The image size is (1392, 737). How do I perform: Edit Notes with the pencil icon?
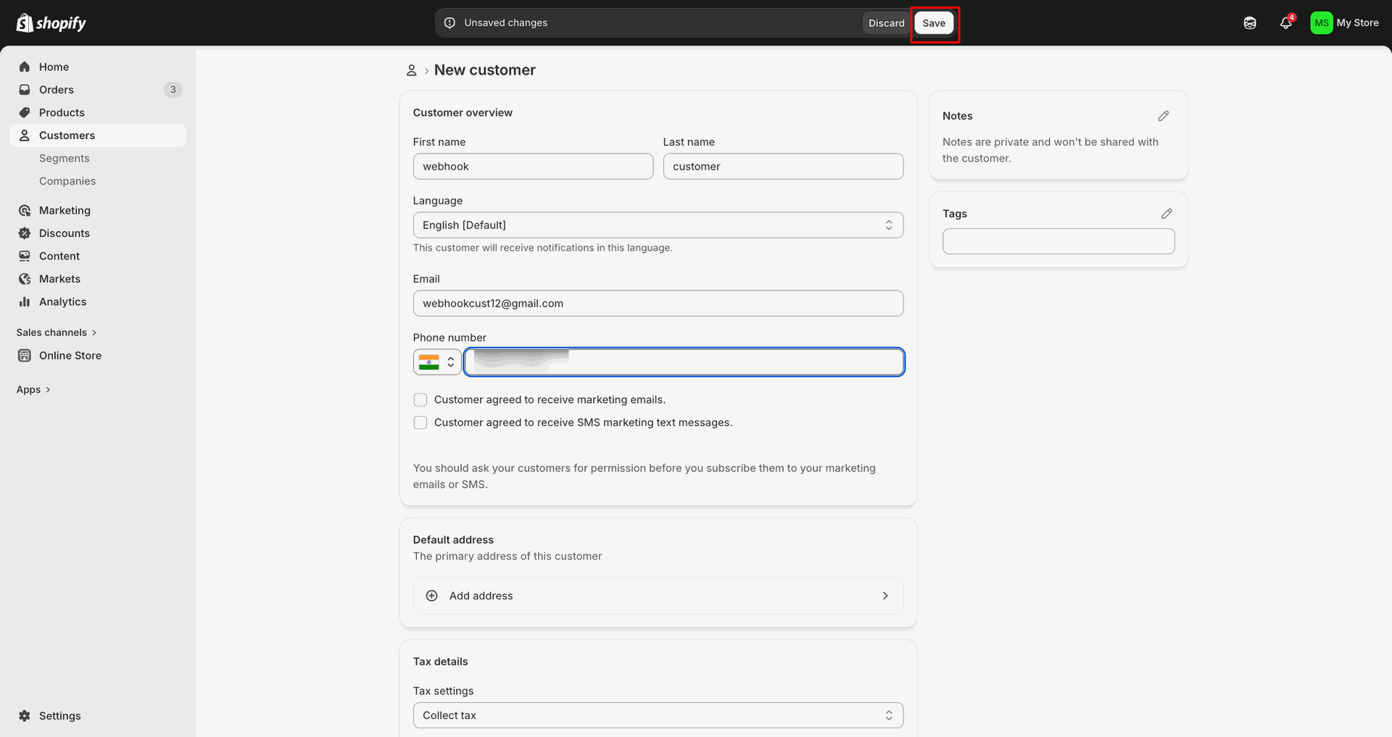(1164, 116)
